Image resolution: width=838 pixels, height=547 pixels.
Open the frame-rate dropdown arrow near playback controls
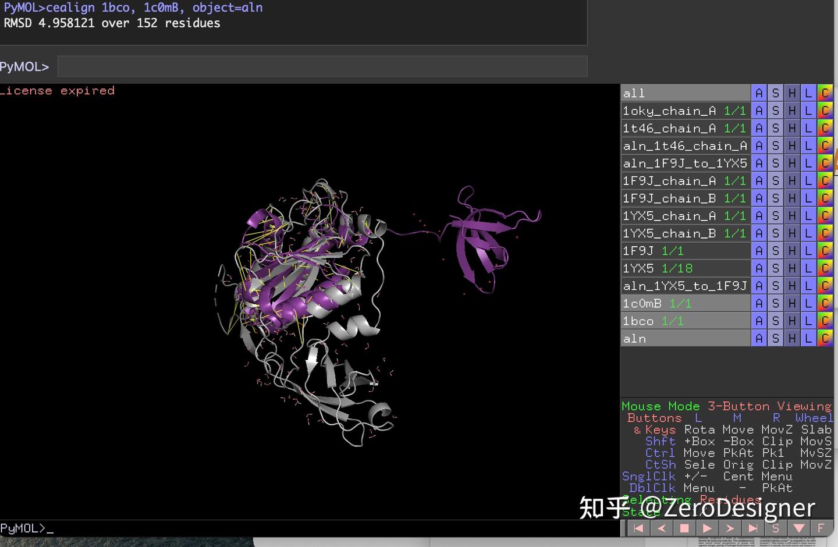(x=798, y=528)
